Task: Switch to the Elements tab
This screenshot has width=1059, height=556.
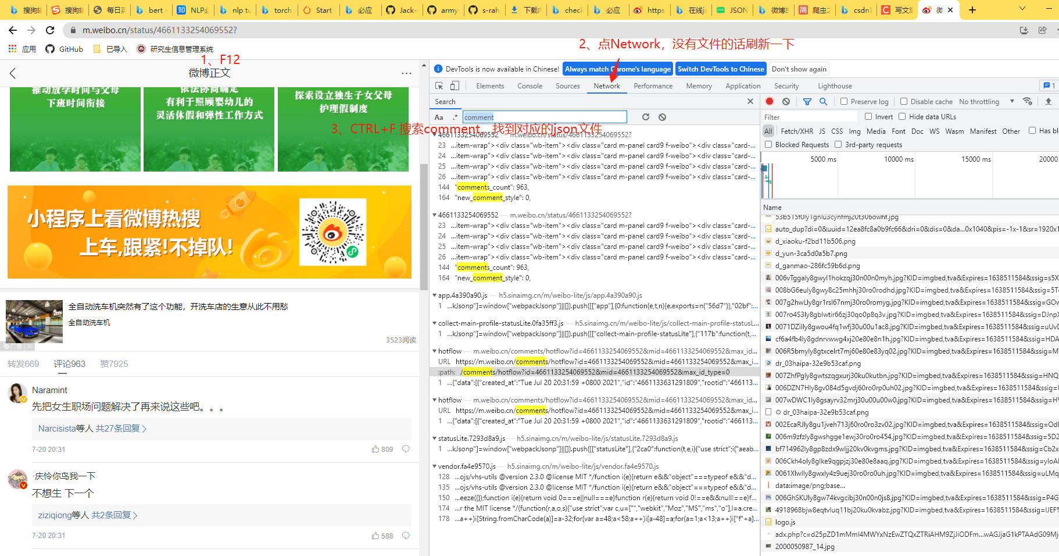Action: click(x=490, y=86)
